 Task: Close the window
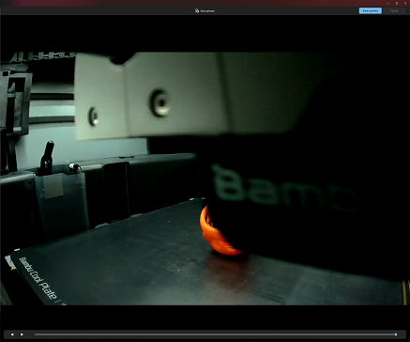pos(405,3)
